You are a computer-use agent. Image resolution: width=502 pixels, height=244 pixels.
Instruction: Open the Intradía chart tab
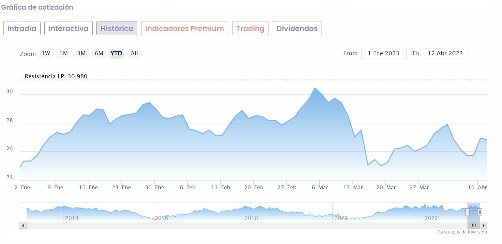tap(22, 28)
